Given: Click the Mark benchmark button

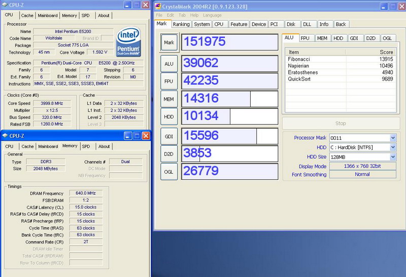Looking at the screenshot, I should (169, 43).
